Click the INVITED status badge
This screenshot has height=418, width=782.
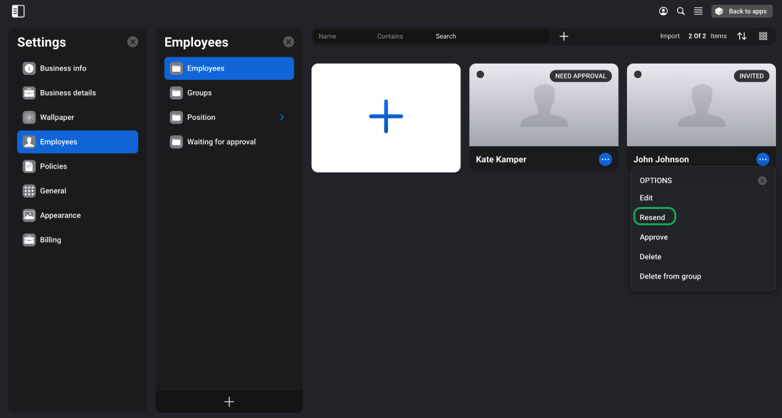point(752,76)
